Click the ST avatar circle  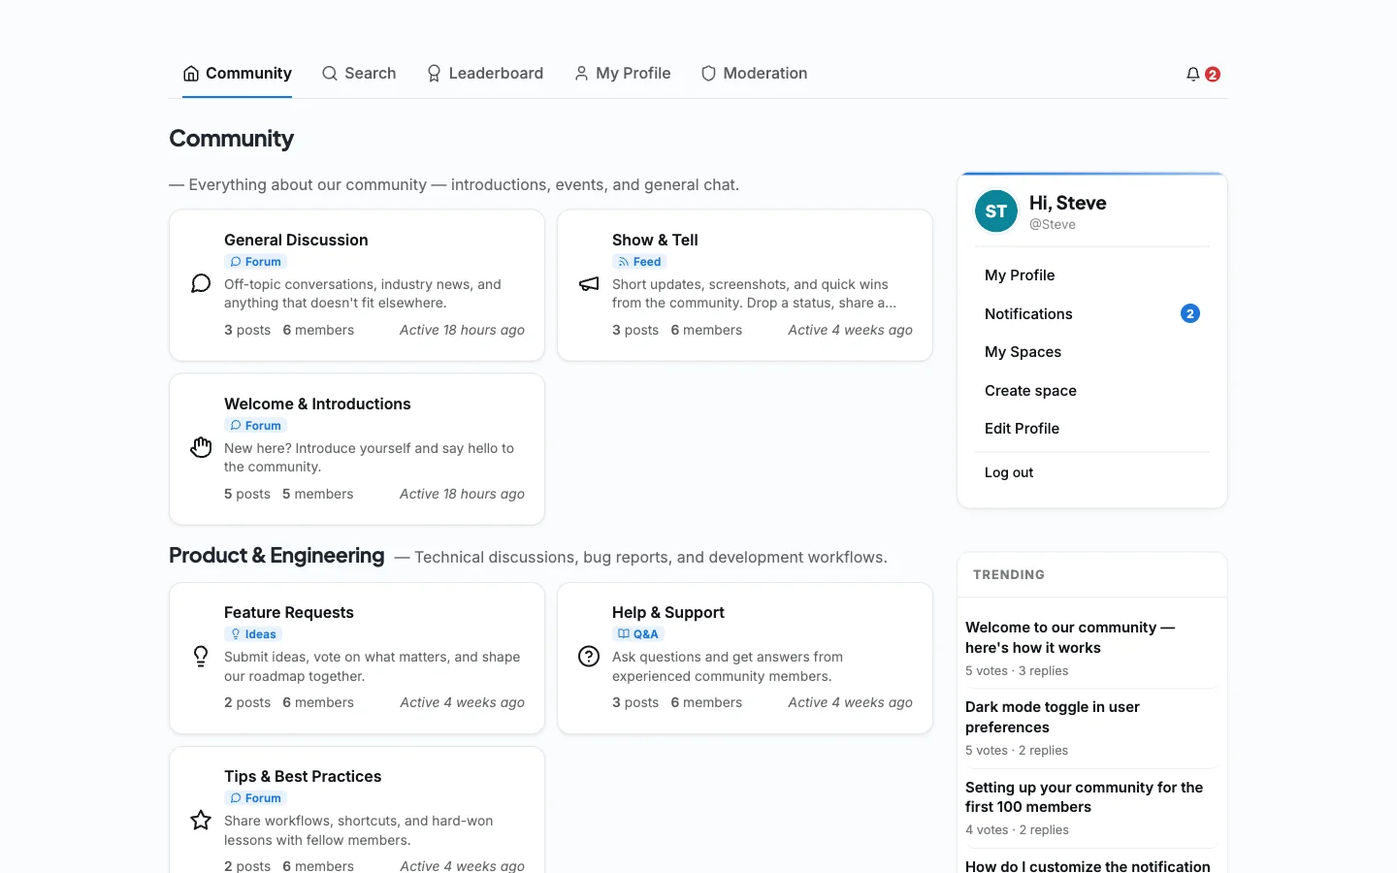click(996, 211)
